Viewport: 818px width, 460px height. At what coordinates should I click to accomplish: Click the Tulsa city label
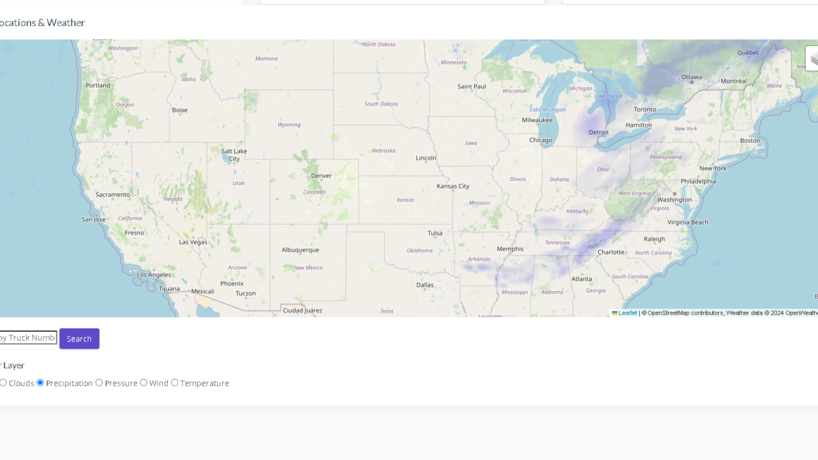[435, 233]
